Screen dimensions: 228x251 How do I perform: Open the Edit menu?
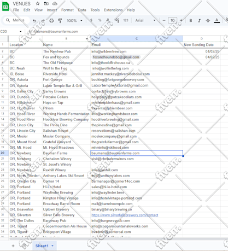27,10
